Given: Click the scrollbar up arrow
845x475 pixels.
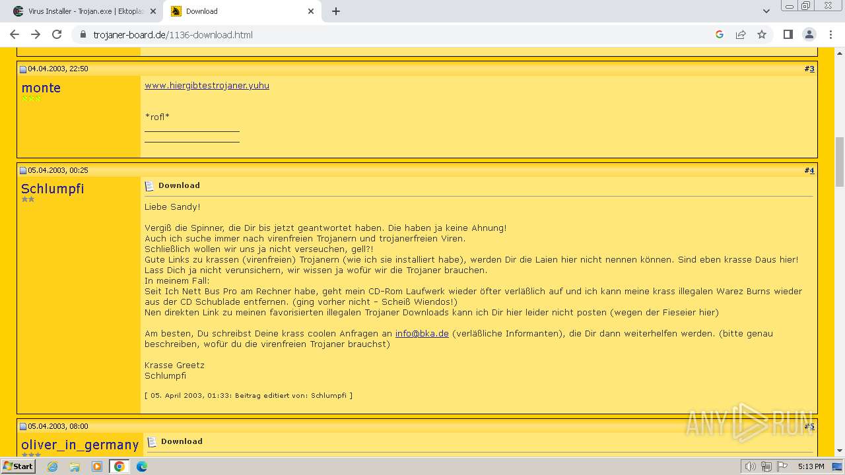Looking at the screenshot, I should 839,52.
